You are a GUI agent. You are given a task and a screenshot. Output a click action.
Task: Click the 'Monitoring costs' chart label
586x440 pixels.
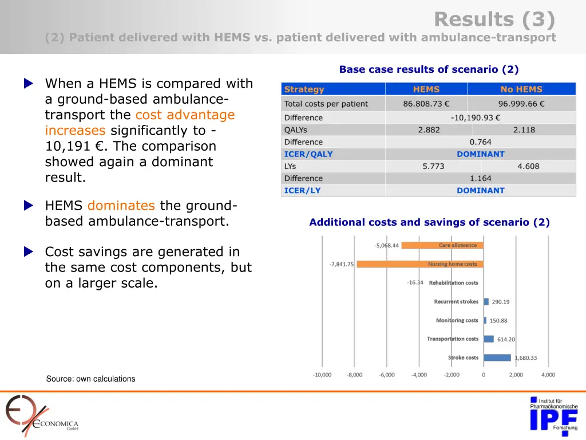pyautogui.click(x=457, y=320)
